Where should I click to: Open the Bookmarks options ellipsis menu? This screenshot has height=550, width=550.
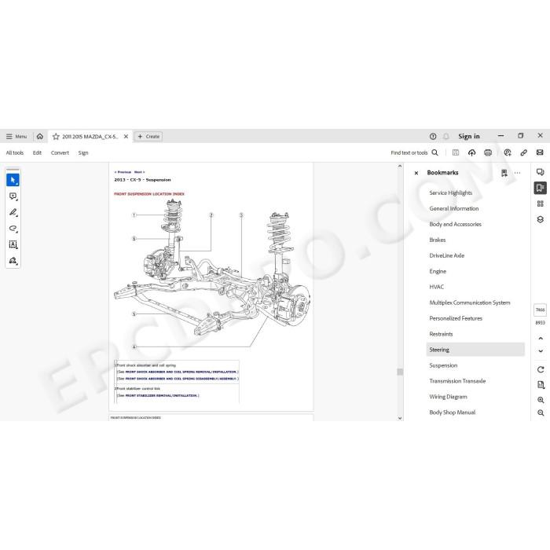click(x=517, y=173)
